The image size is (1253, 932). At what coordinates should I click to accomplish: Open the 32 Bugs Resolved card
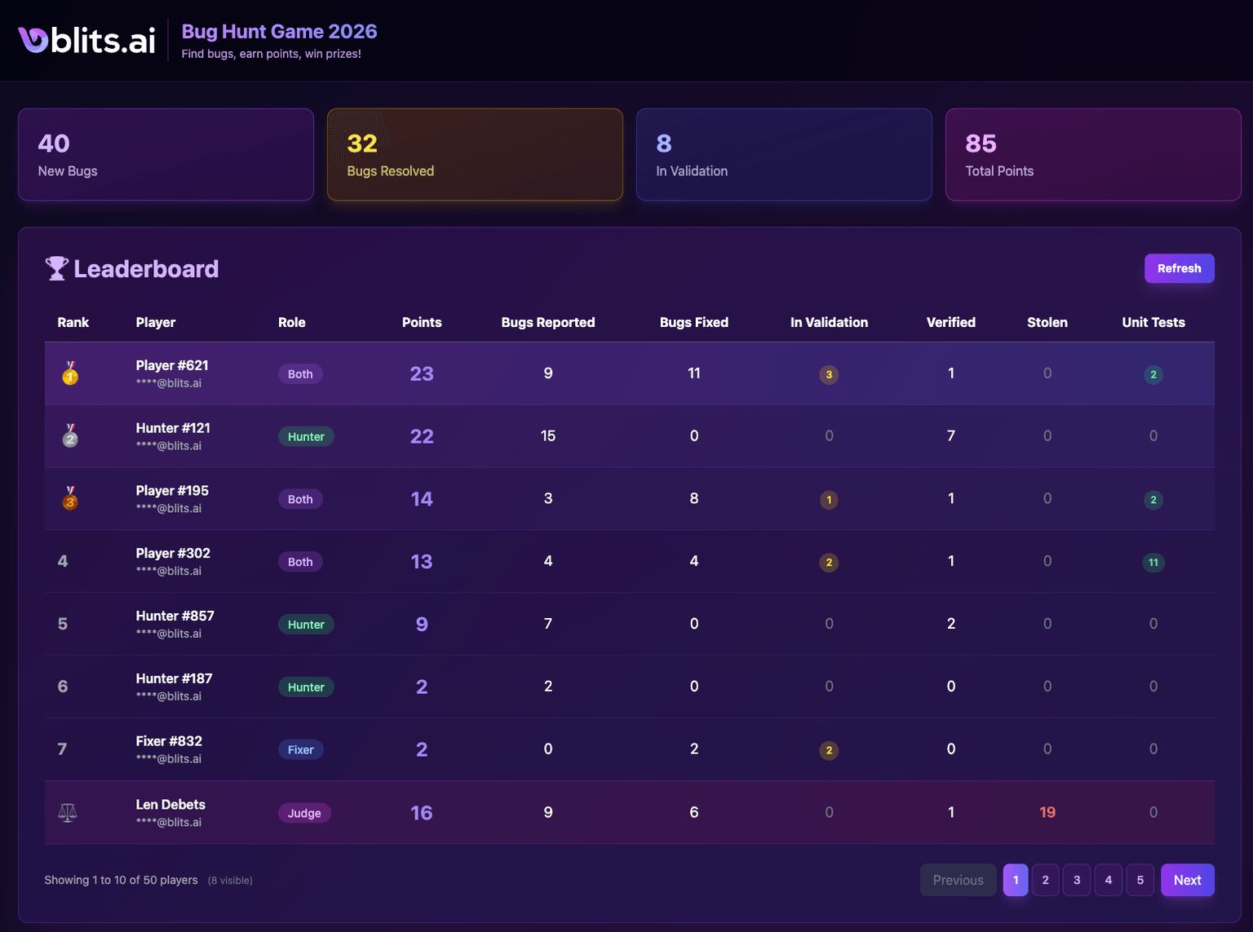point(475,154)
